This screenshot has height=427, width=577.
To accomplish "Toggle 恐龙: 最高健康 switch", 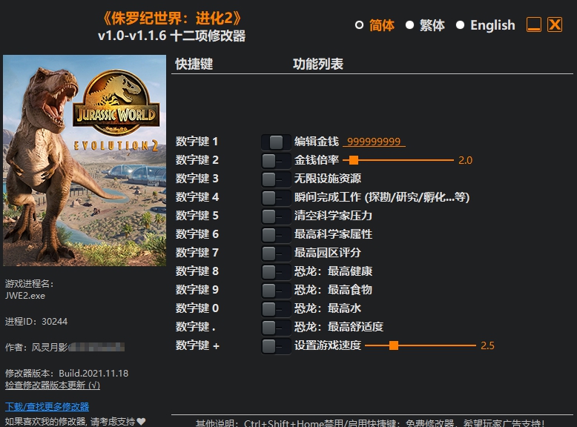I will 276,272.
